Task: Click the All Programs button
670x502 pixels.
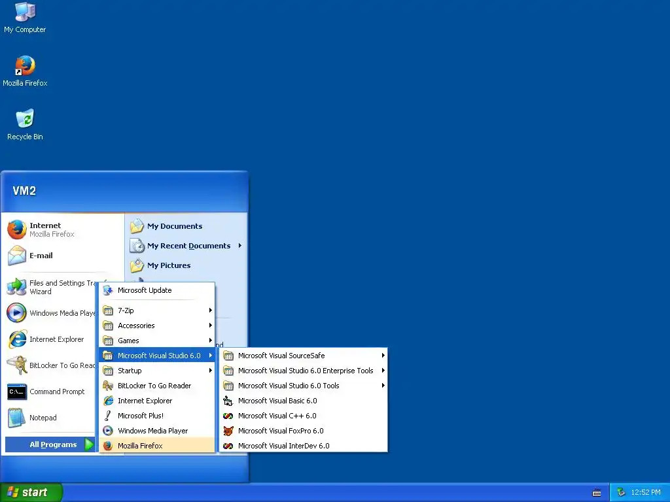Action: pyautogui.click(x=50, y=444)
